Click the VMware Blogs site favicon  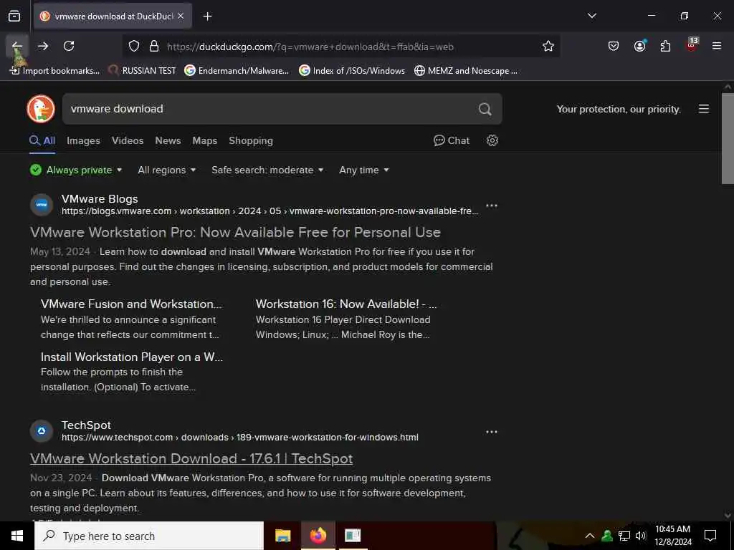(x=42, y=205)
